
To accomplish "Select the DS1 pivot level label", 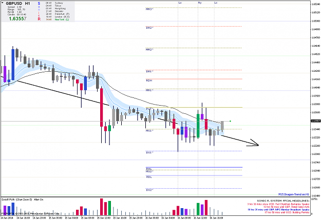I will (x=149, y=152).
